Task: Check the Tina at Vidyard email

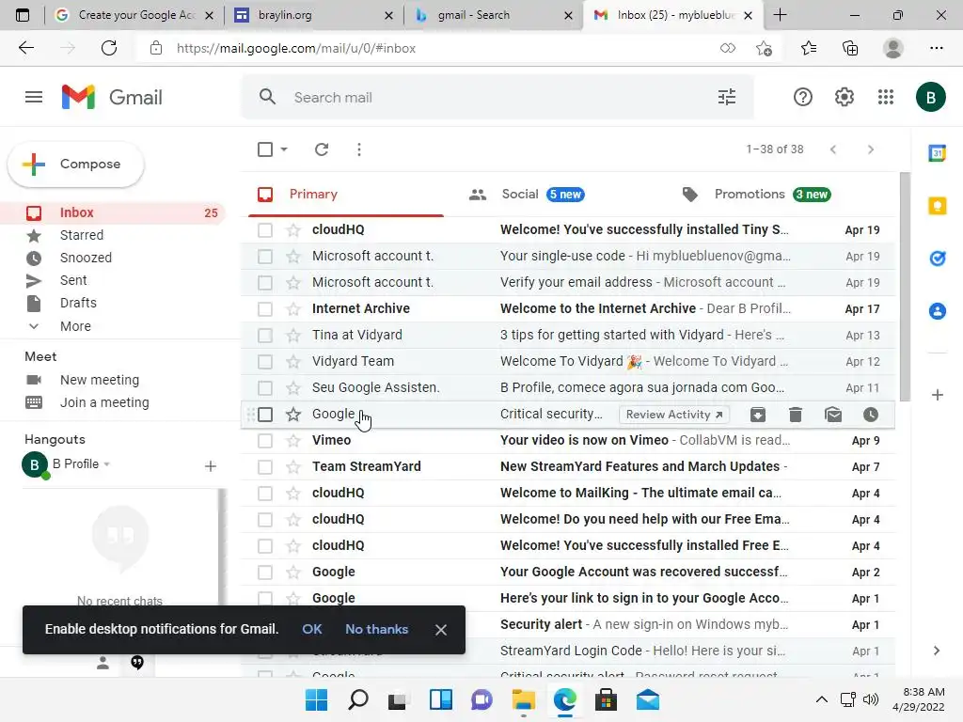Action: pyautogui.click(x=265, y=336)
